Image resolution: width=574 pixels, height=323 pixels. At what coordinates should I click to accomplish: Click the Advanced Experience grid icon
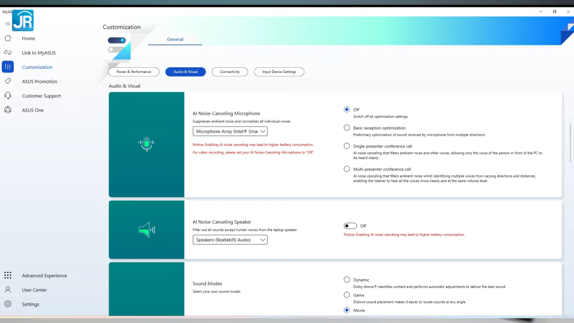pyautogui.click(x=7, y=275)
